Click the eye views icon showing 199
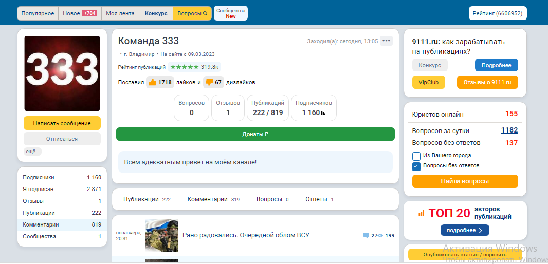Image resolution: width=548 pixels, height=264 pixels. 380,235
